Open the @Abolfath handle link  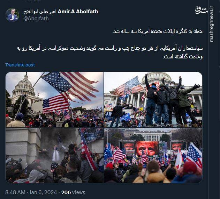pos(36,19)
